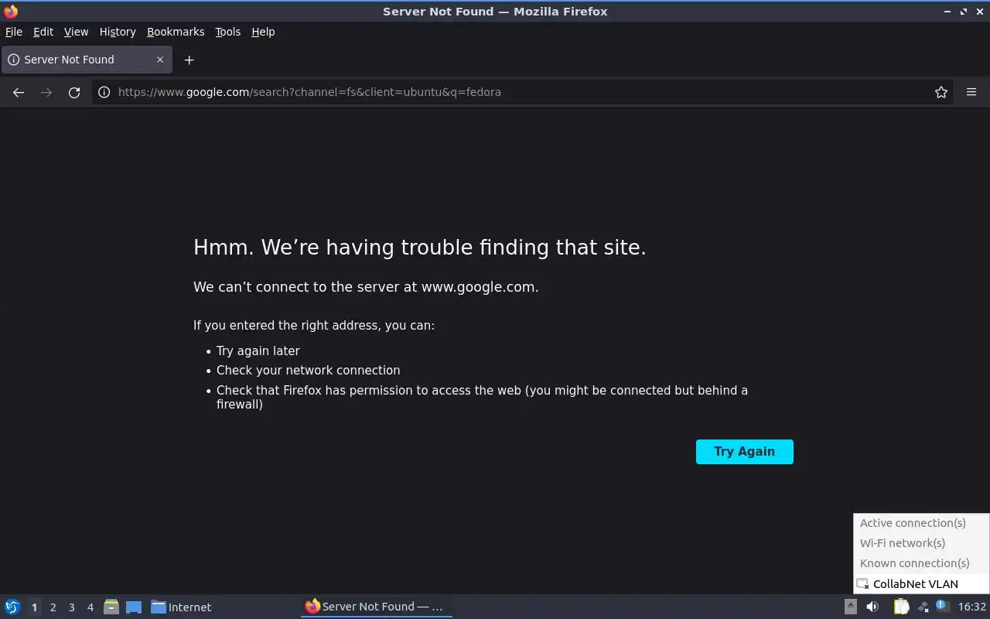The width and height of the screenshot is (990, 619).
Task: Reload the current page
Action: tap(74, 92)
